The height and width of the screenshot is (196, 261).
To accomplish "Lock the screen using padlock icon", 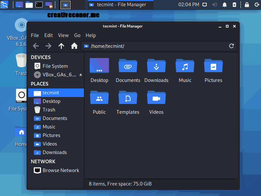I will (x=247, y=5).
